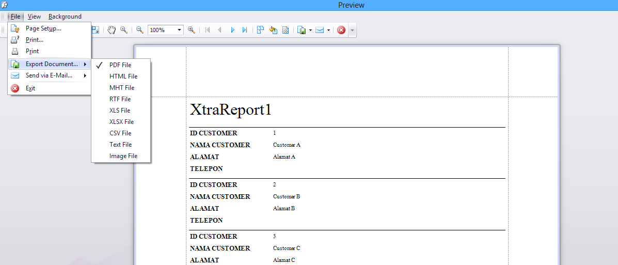Image resolution: width=618 pixels, height=265 pixels.
Task: Export as Text File
Action: point(121,145)
